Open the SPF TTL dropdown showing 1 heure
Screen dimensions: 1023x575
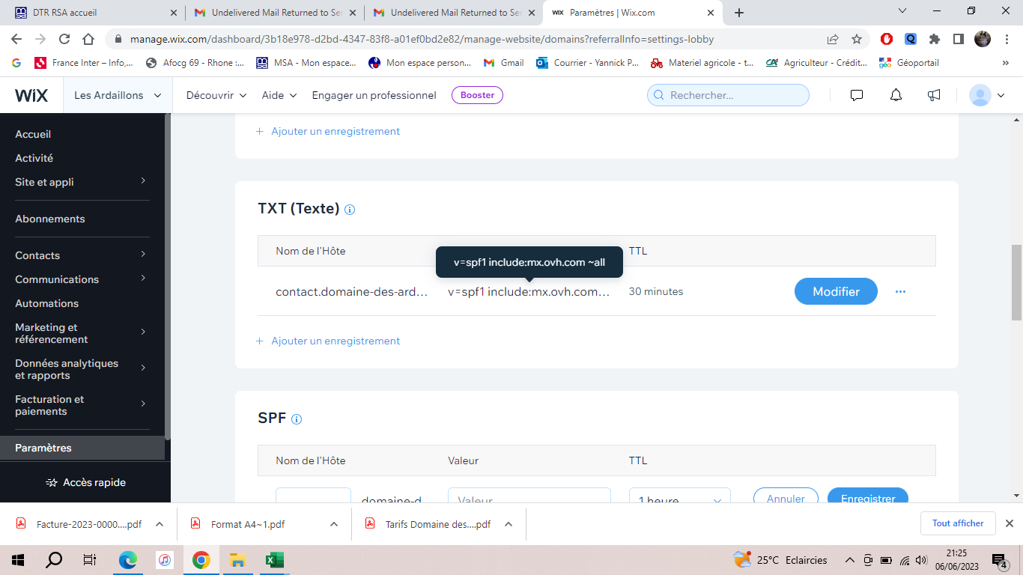pyautogui.click(x=680, y=496)
